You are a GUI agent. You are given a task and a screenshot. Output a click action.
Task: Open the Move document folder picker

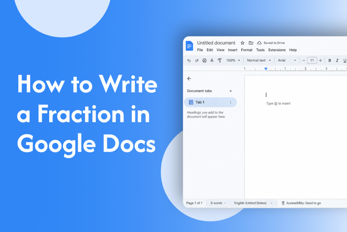pyautogui.click(x=251, y=43)
